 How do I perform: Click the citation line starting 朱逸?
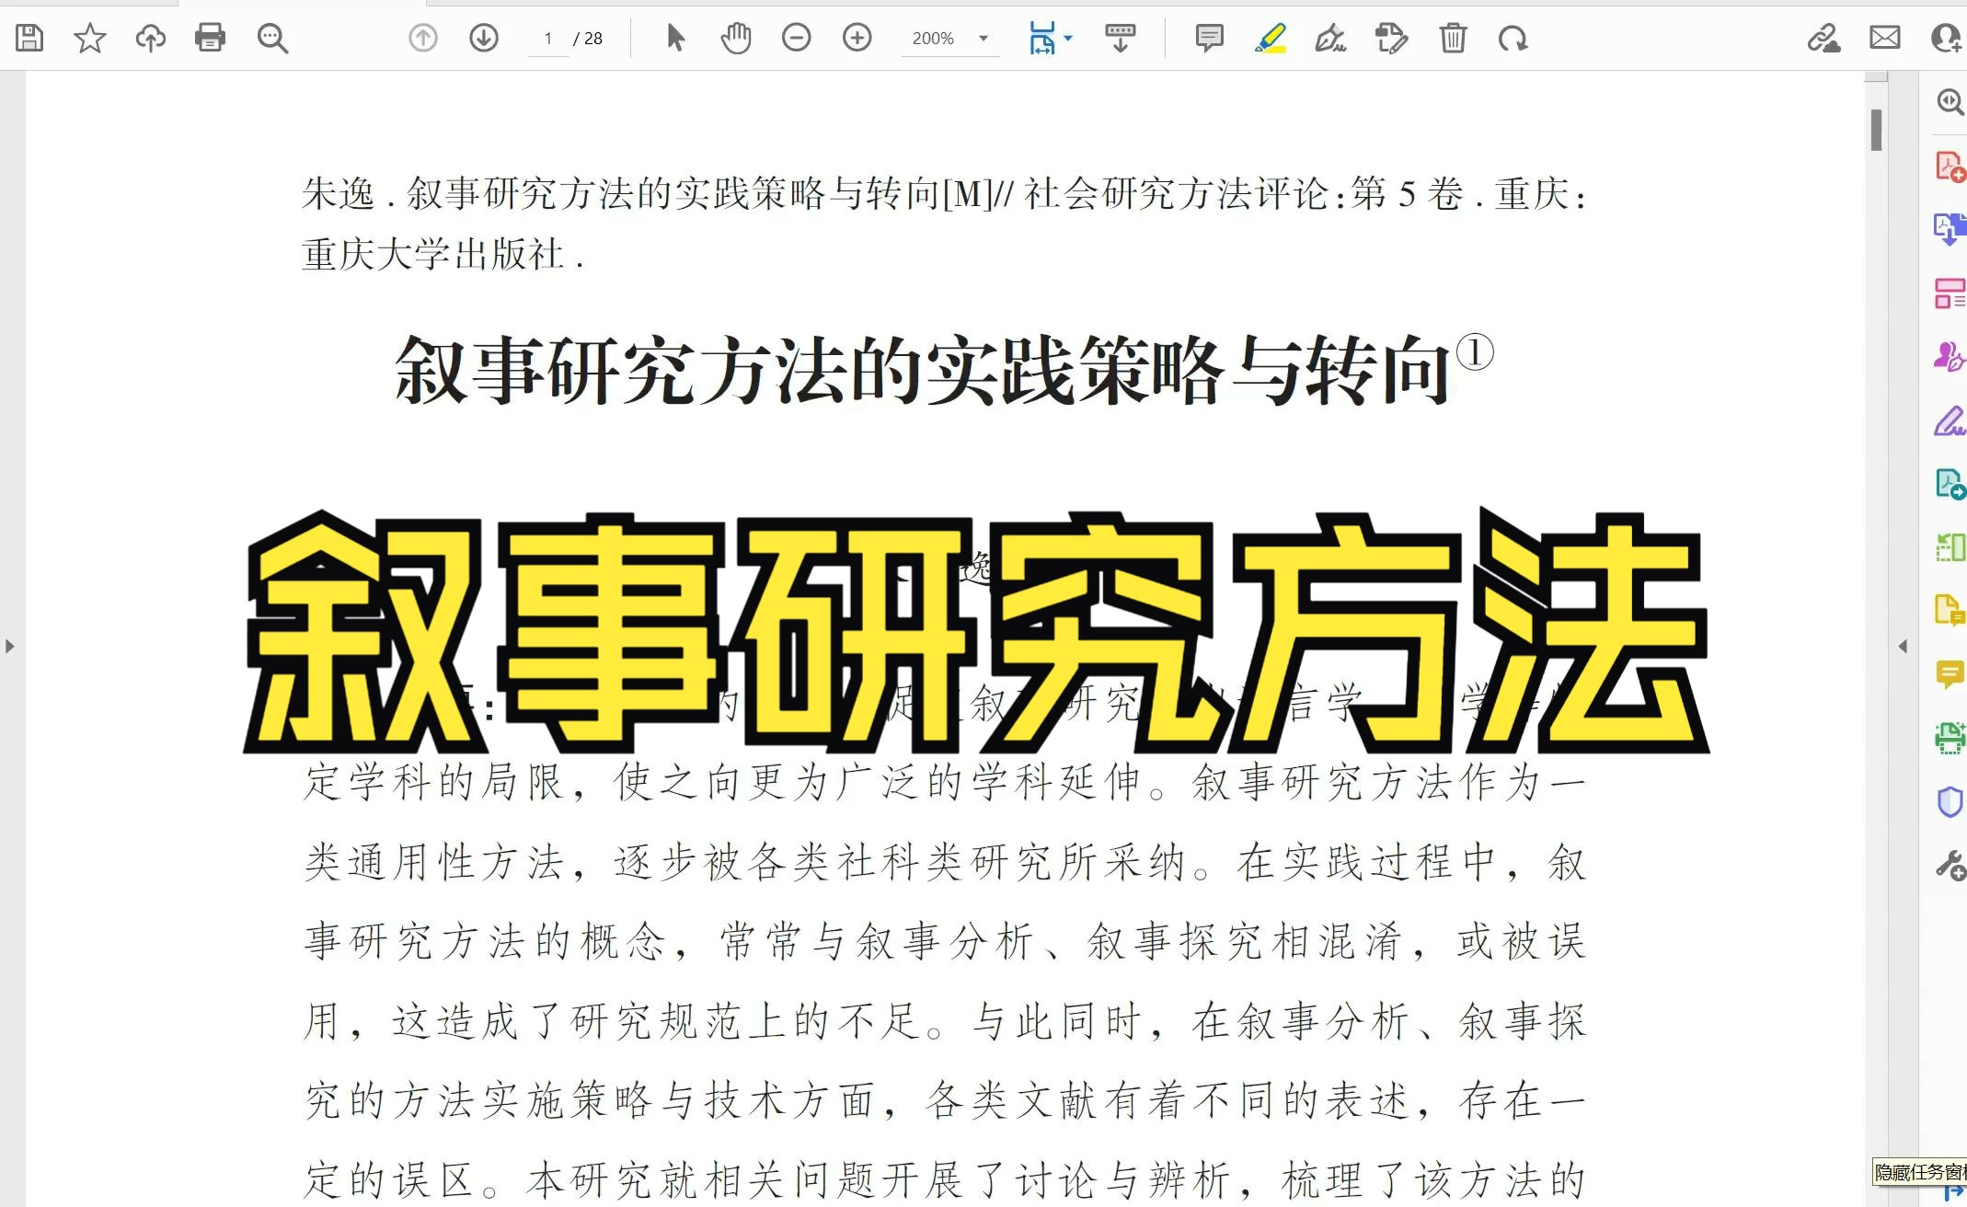pyautogui.click(x=944, y=194)
